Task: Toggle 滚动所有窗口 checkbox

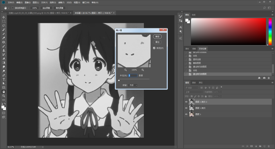Action: [x=13, y=8]
